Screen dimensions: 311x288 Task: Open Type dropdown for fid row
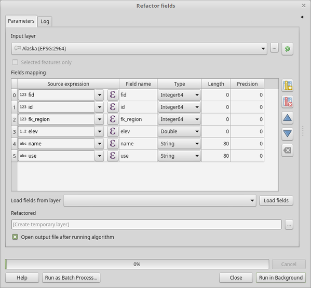(179, 95)
